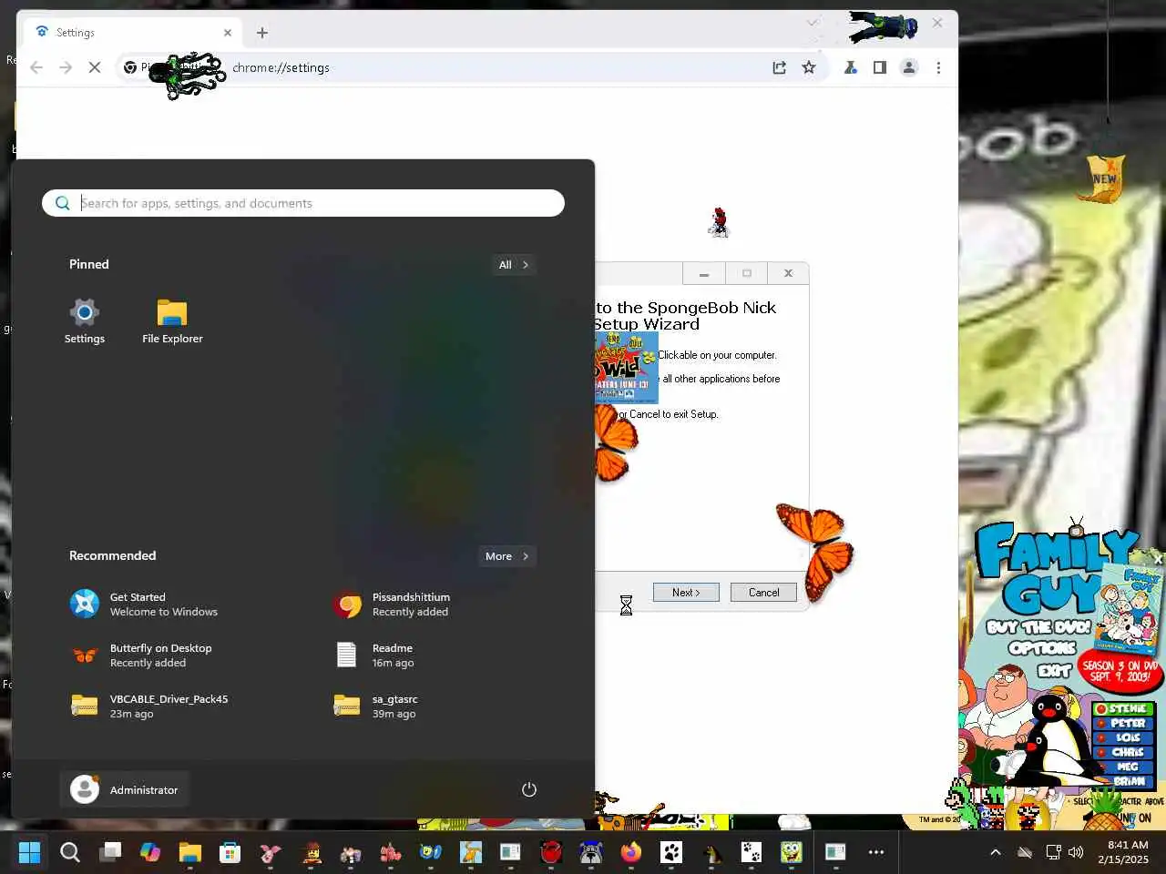This screenshot has height=874, width=1166.
Task: Switch to the SpongeBob taskbar app
Action: (792, 852)
